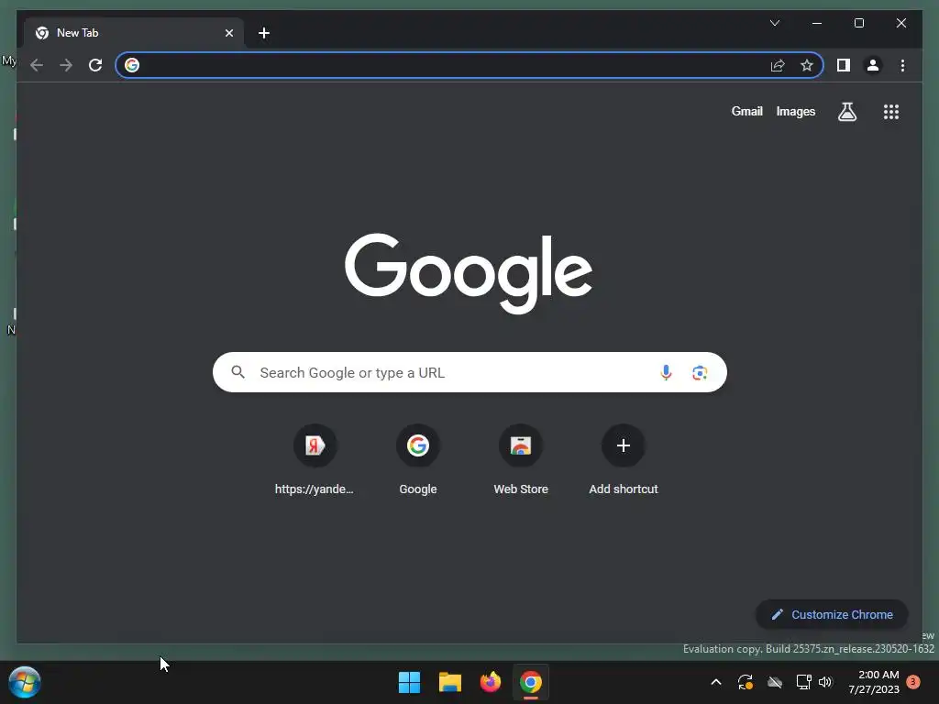Image resolution: width=939 pixels, height=704 pixels.
Task: Focus the Google search box
Action: (469, 372)
